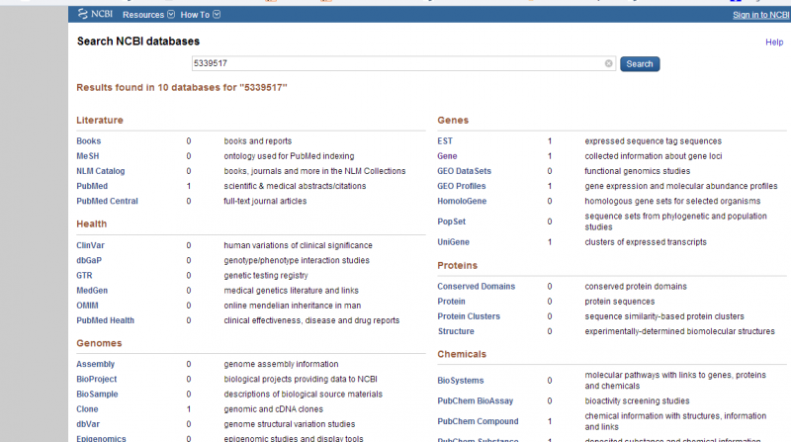Open the EST database results

445,141
